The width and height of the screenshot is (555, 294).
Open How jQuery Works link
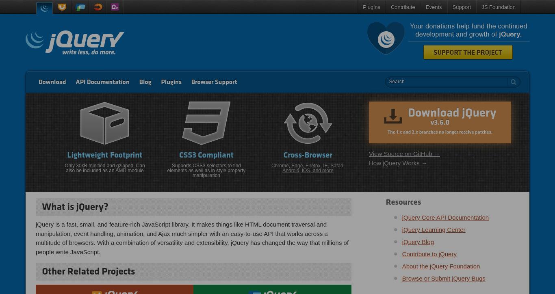pos(398,163)
